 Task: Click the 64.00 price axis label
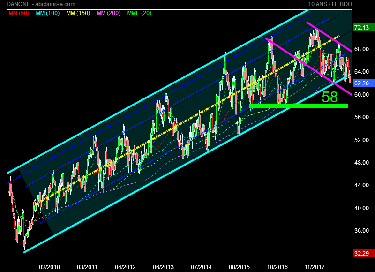point(361,72)
